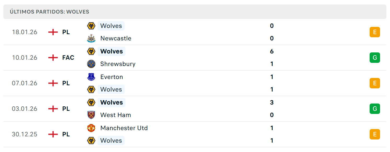Click the orange E badge for Newcastle match
The width and height of the screenshot is (390, 152).
coord(375,32)
